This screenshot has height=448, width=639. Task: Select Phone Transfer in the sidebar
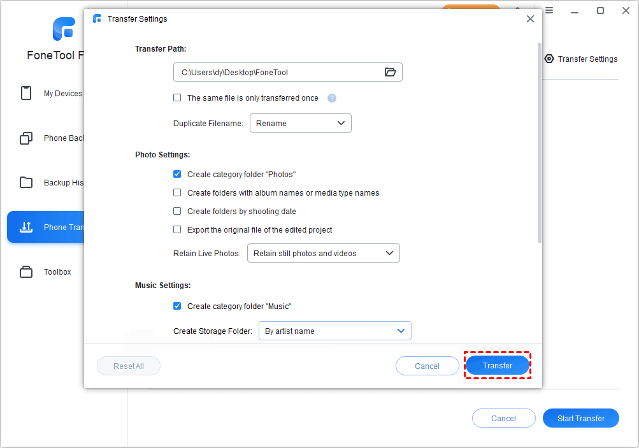click(x=45, y=228)
